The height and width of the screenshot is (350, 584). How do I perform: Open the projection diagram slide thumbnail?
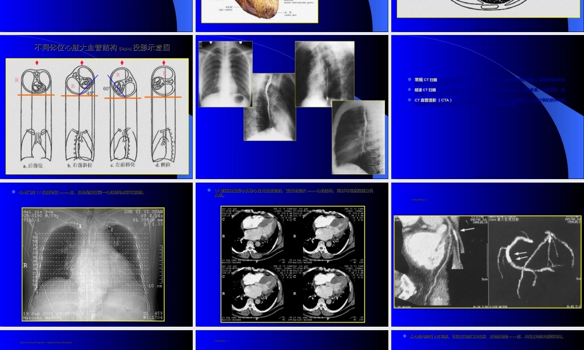(96, 107)
